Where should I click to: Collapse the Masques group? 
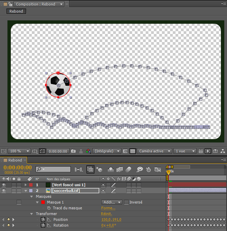[31, 196]
